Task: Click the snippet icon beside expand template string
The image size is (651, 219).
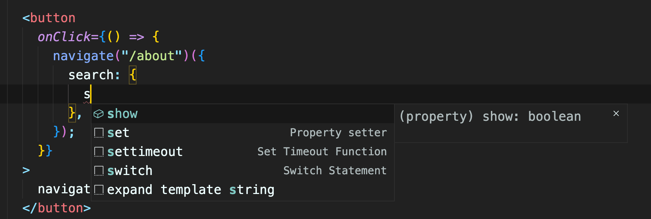Action: (99, 190)
